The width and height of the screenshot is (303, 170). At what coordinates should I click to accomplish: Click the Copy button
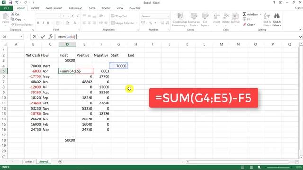[x=16, y=19]
